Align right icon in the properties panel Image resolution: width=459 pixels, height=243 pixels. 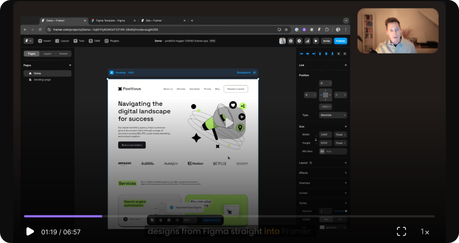pyautogui.click(x=314, y=53)
